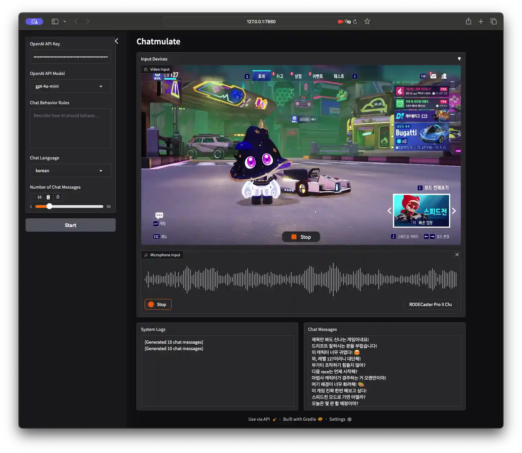The width and height of the screenshot is (522, 453).
Task: Open the Chat Language dropdown
Action: tap(70, 171)
